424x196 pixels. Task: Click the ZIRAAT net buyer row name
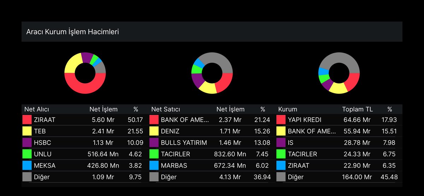click(x=45, y=120)
